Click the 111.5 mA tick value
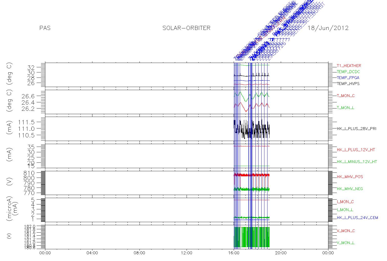This screenshot has height=261, width=387. [26, 122]
